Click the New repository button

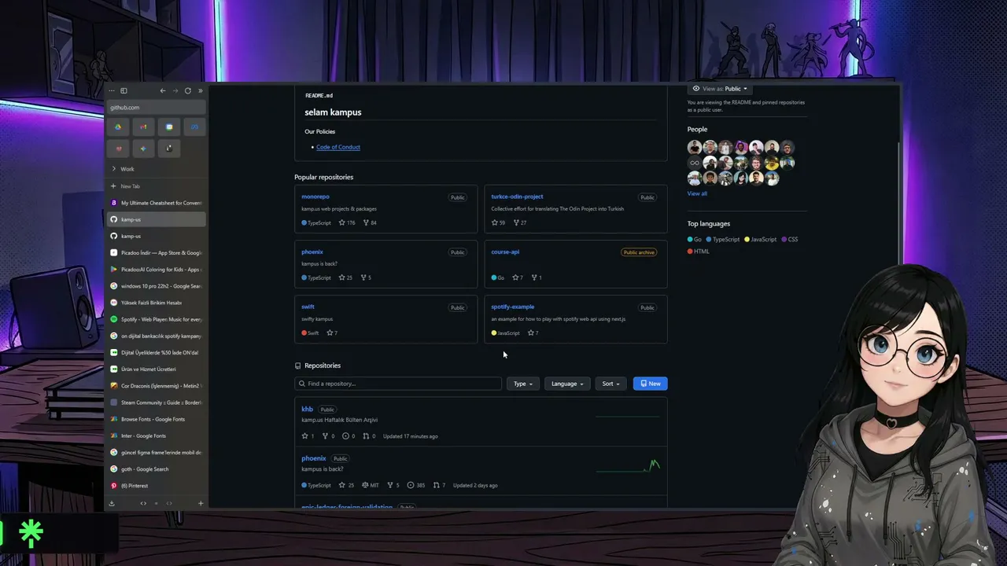[x=651, y=384]
